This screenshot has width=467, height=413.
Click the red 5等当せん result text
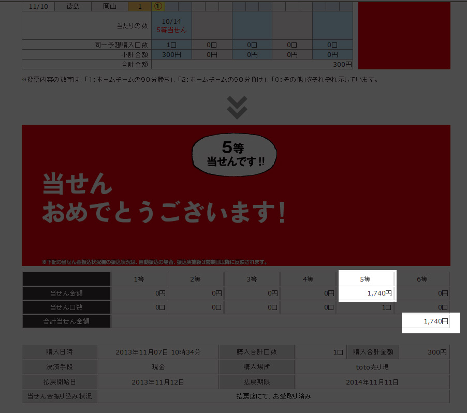click(171, 30)
